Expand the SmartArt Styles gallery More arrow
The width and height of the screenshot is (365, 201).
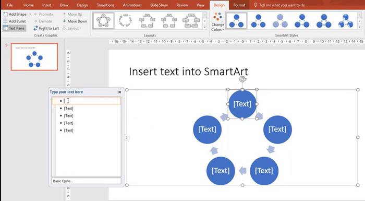click(x=360, y=27)
